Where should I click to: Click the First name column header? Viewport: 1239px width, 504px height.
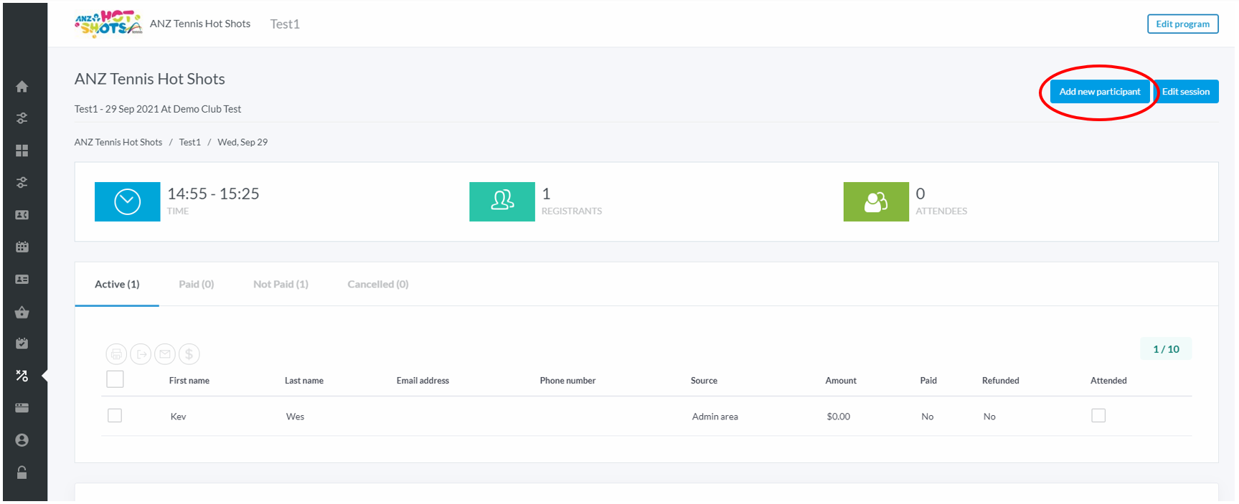(189, 381)
